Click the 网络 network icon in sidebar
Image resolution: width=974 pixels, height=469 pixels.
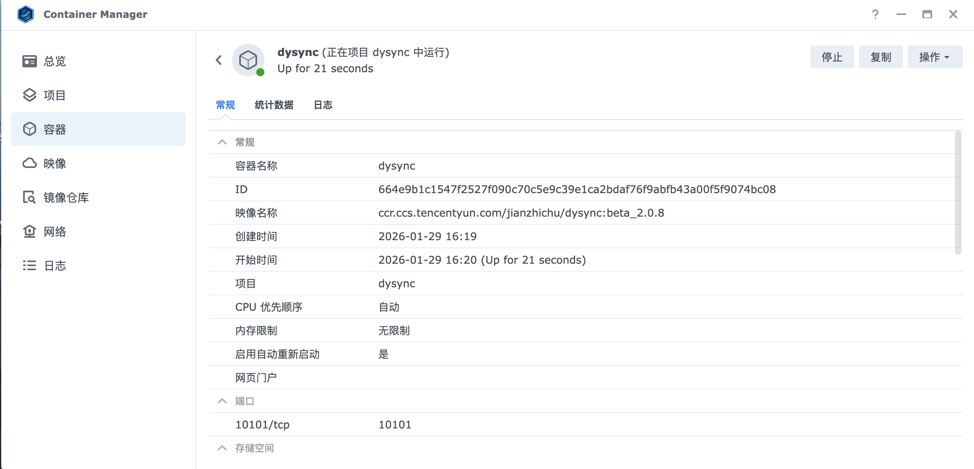pyautogui.click(x=29, y=232)
